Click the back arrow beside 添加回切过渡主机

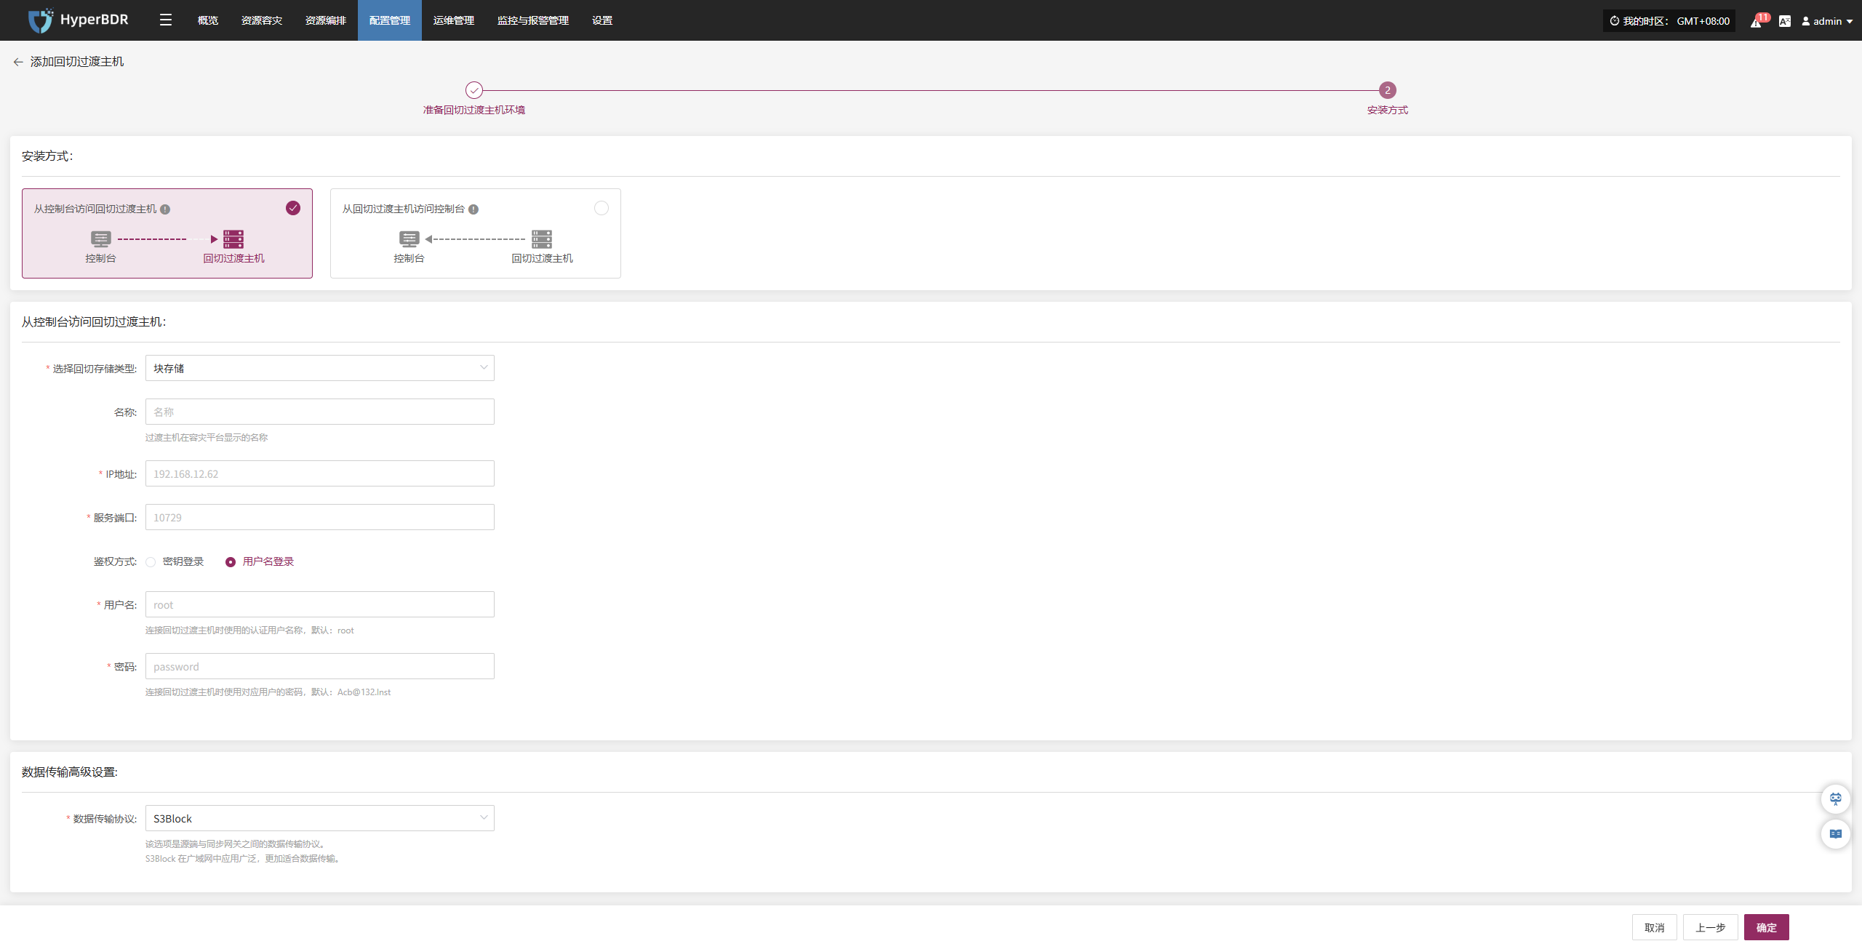[x=18, y=62]
